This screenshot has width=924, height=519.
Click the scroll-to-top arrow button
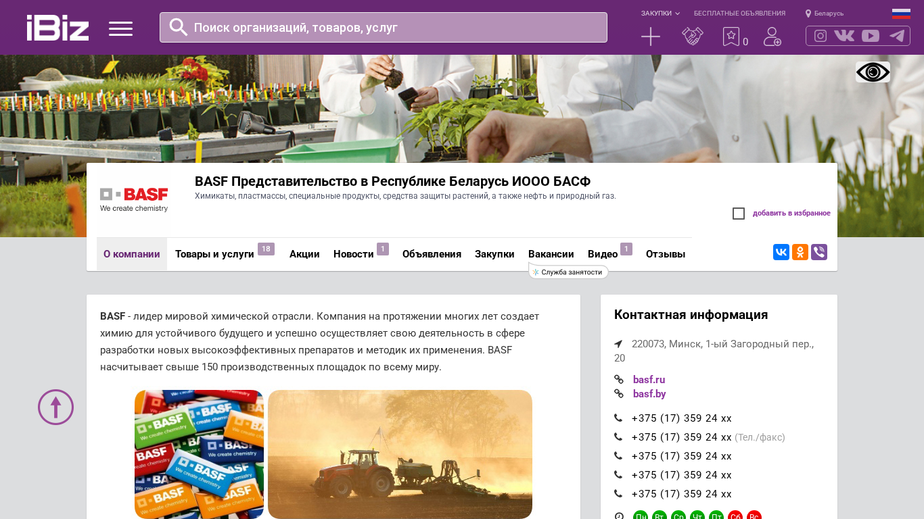55,407
